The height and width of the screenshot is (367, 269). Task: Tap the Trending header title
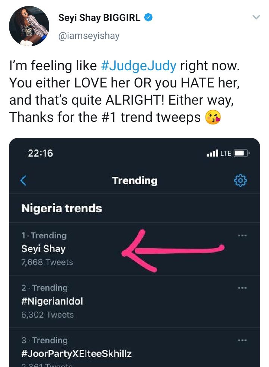(x=134, y=181)
